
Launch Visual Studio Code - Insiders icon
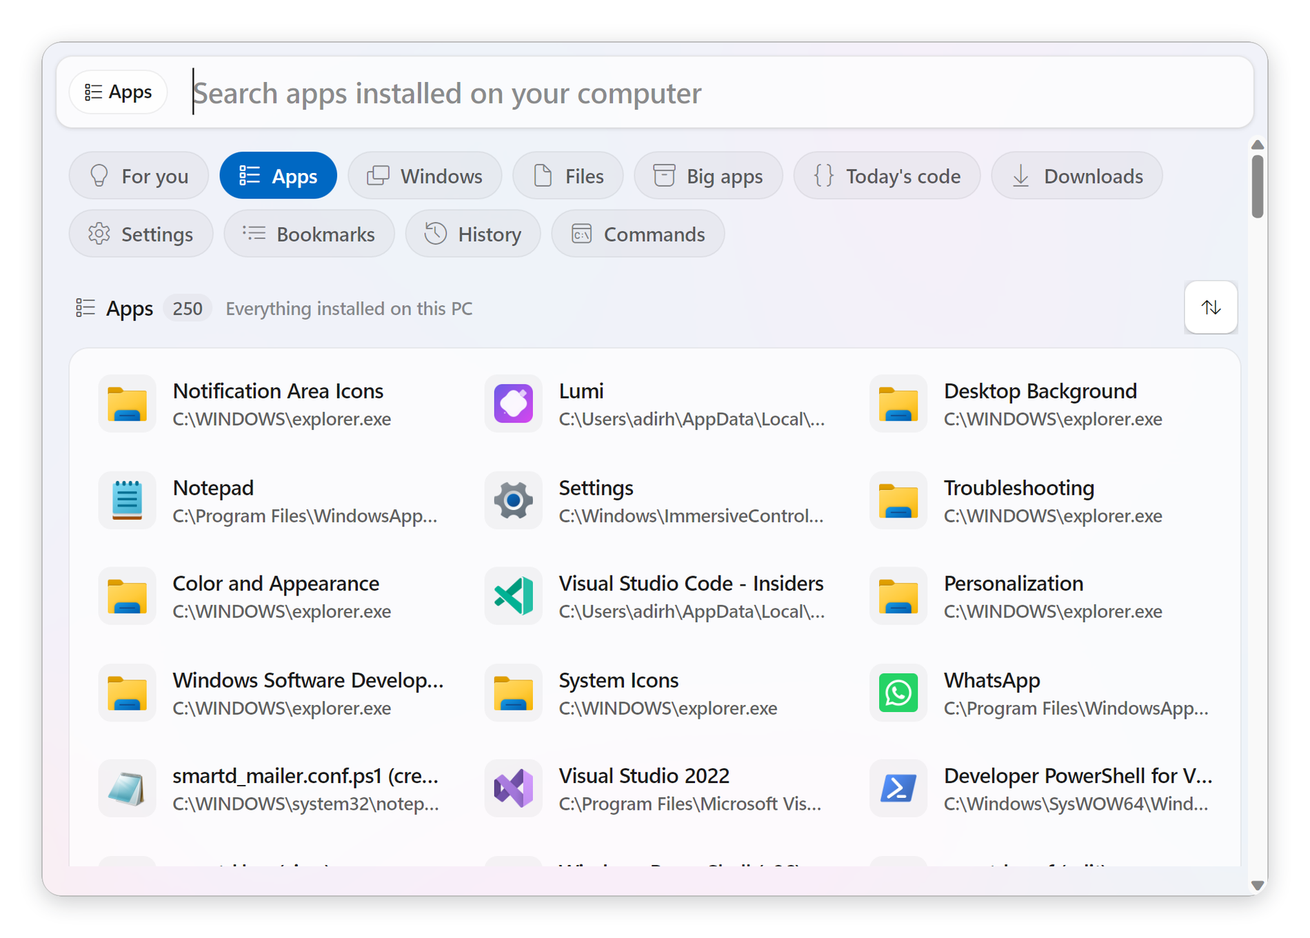[513, 595]
